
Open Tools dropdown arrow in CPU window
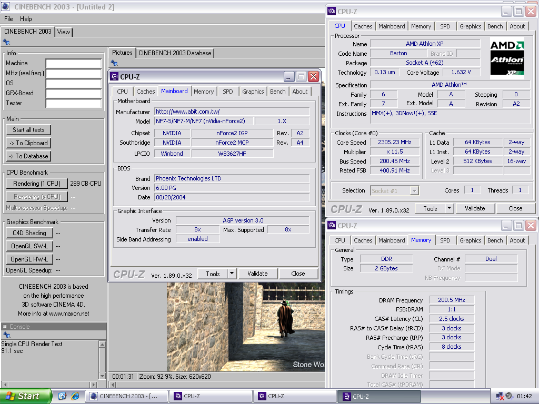tap(450, 208)
